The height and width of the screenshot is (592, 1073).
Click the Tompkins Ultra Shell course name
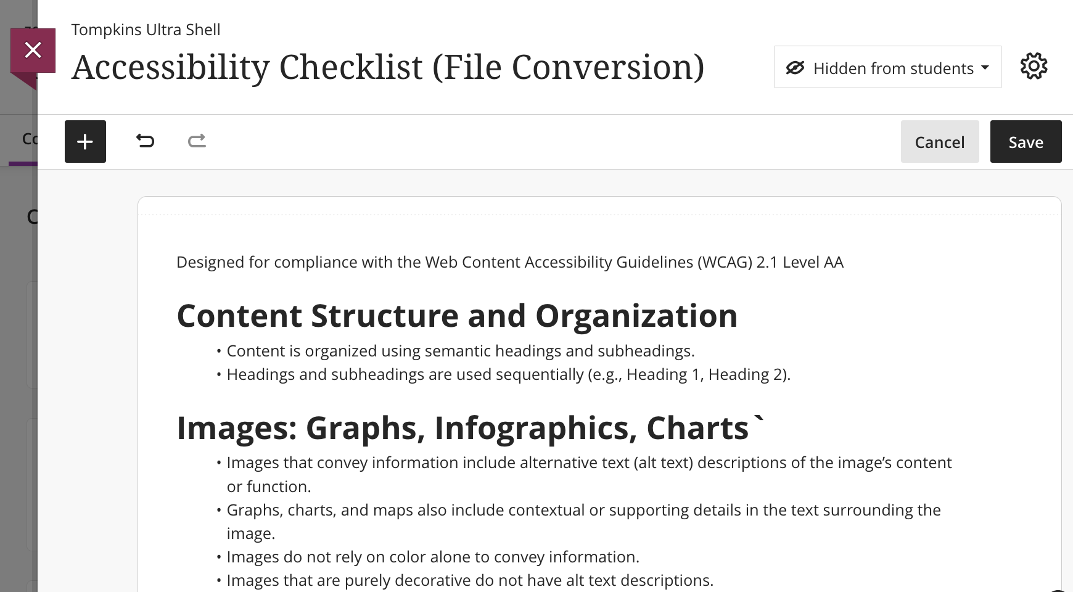(146, 30)
